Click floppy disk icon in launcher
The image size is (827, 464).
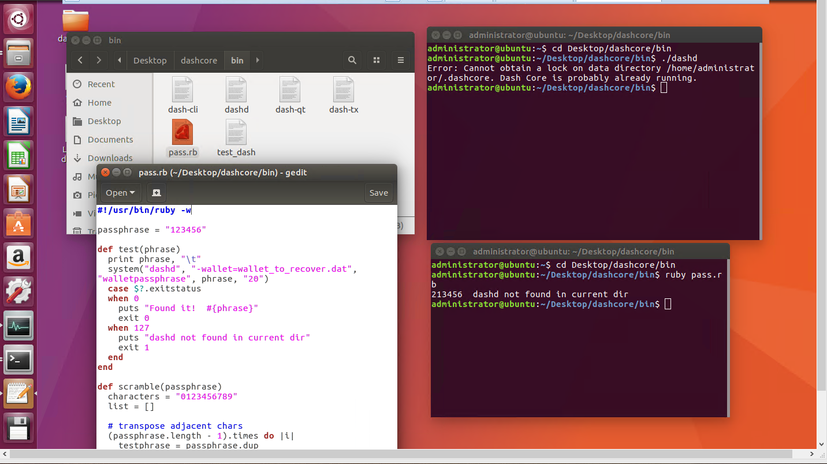tap(19, 428)
